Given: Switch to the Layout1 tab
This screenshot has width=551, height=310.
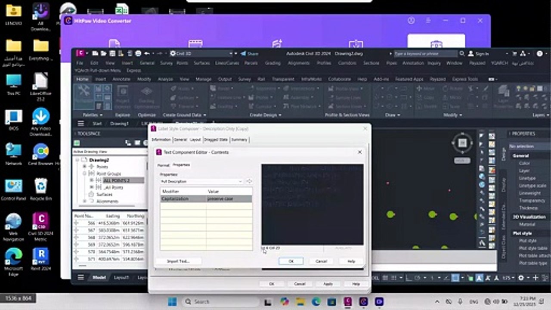Looking at the screenshot, I should pyautogui.click(x=121, y=278).
